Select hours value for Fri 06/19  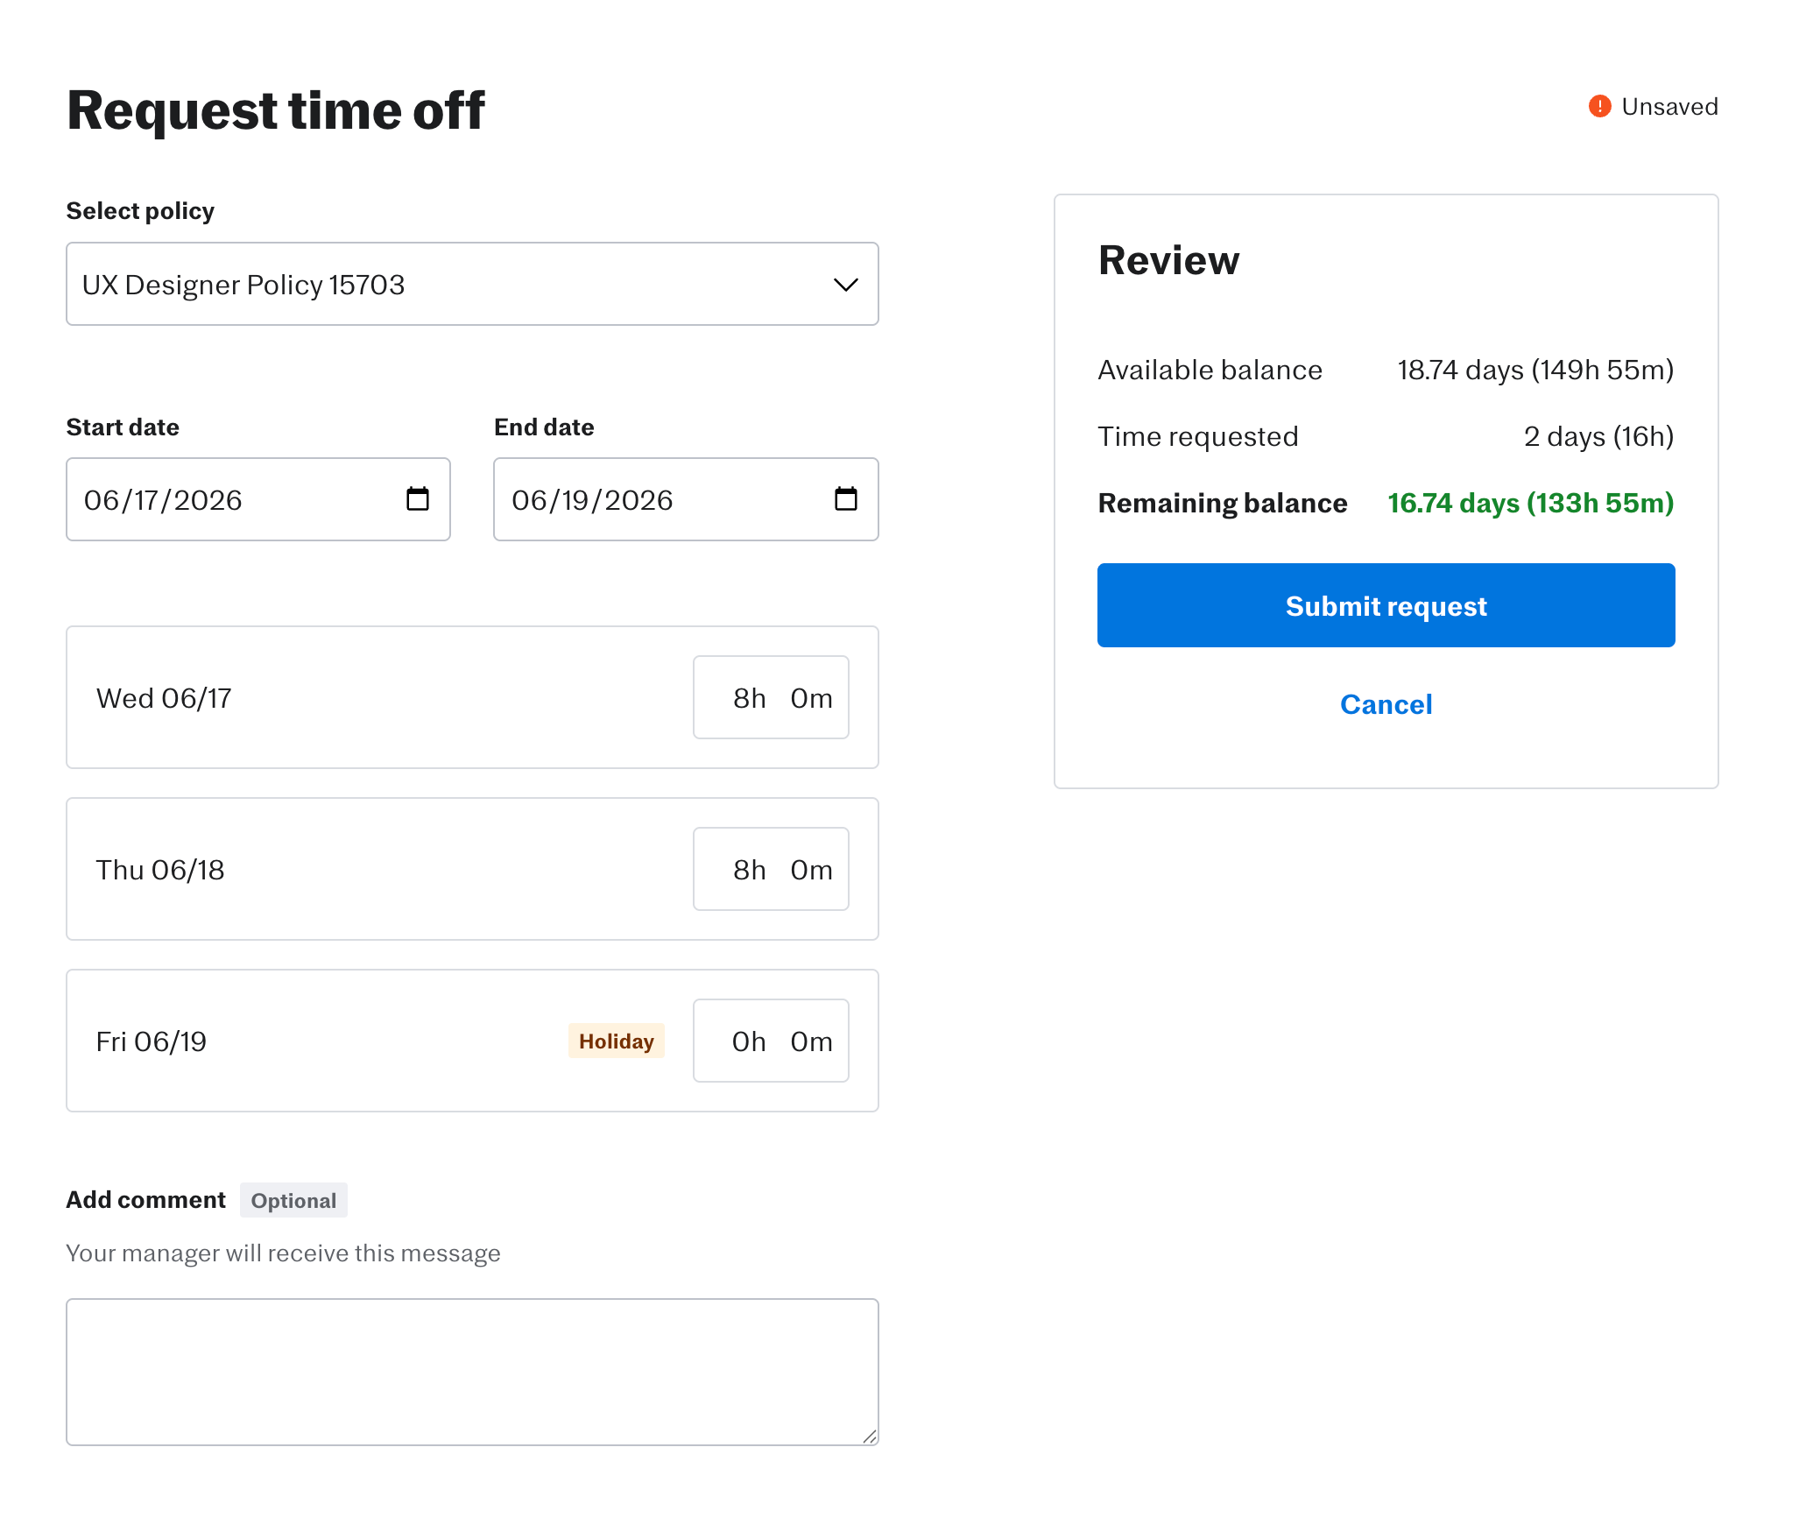(748, 1041)
